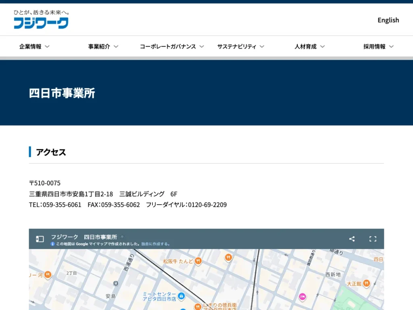Click the 大正館 restaurant pin
Image resolution: width=413 pixels, height=310 pixels.
tap(366, 283)
